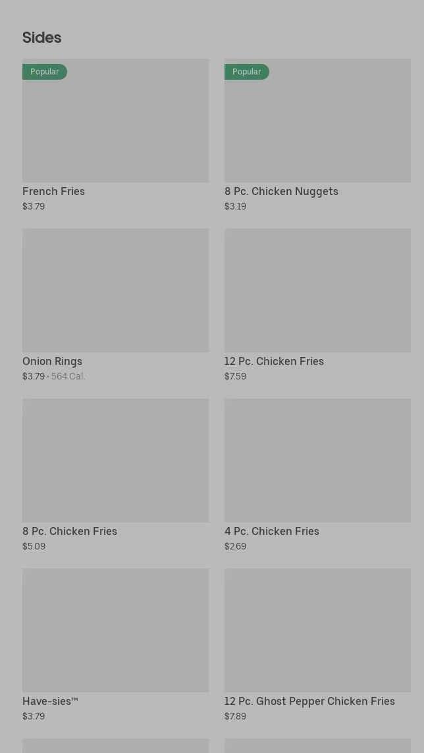Select the Onion Rings name link
This screenshot has width=424, height=753.
click(x=52, y=361)
